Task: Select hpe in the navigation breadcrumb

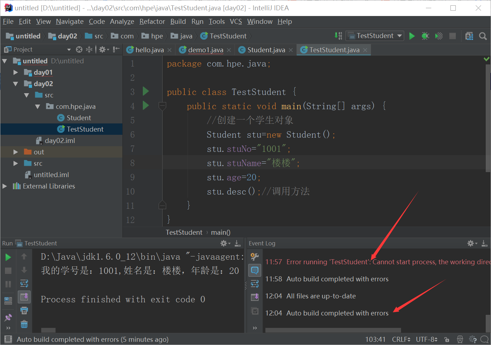Action: tap(152, 36)
